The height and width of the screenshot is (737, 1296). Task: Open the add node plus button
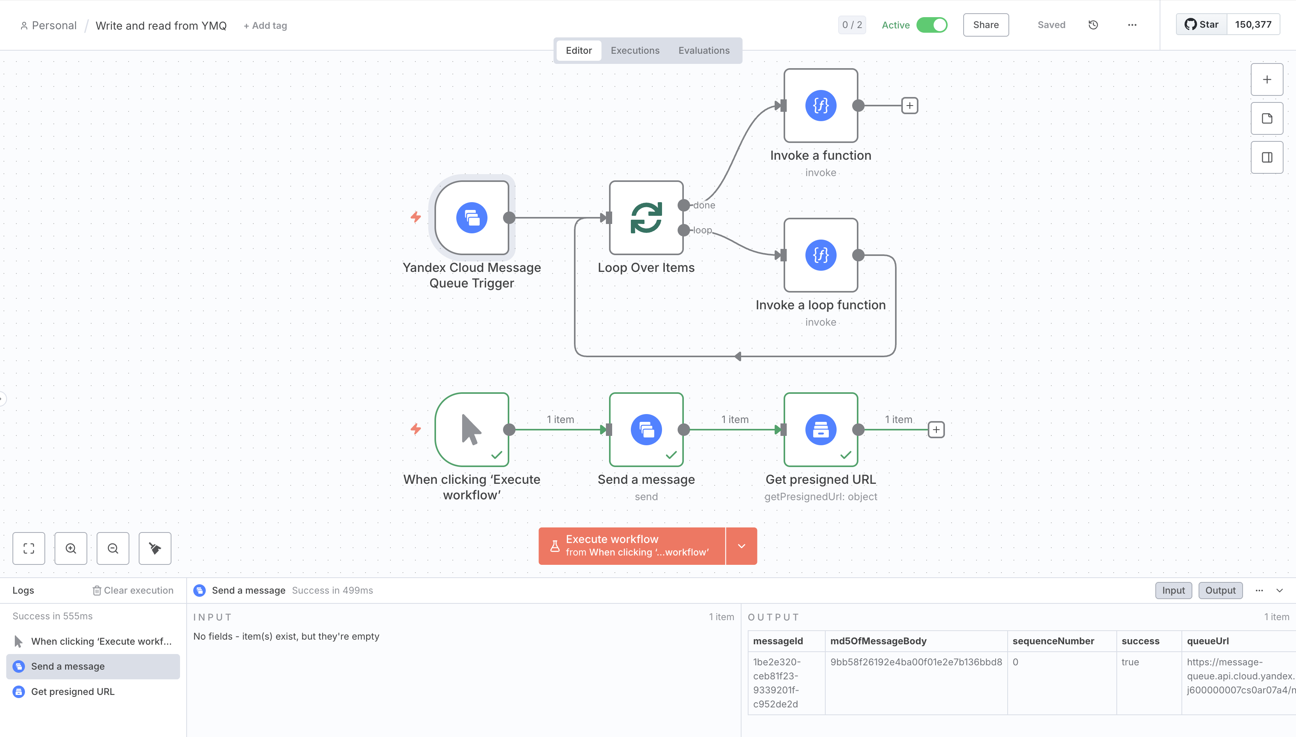coord(1267,79)
